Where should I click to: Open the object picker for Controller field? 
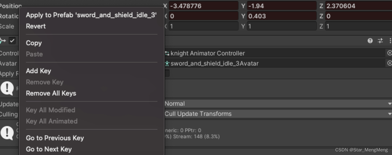click(389, 53)
